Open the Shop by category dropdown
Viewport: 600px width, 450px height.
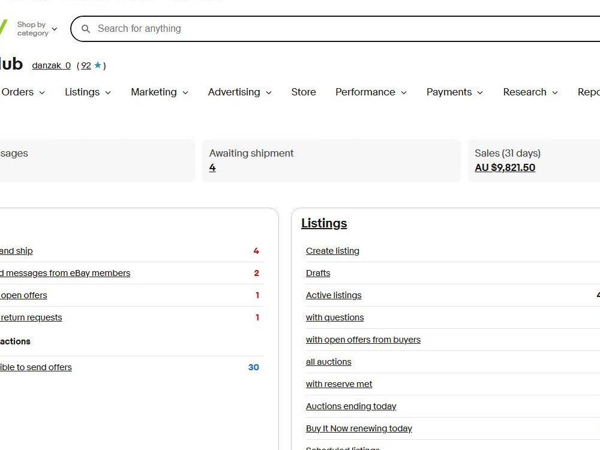[37, 29]
